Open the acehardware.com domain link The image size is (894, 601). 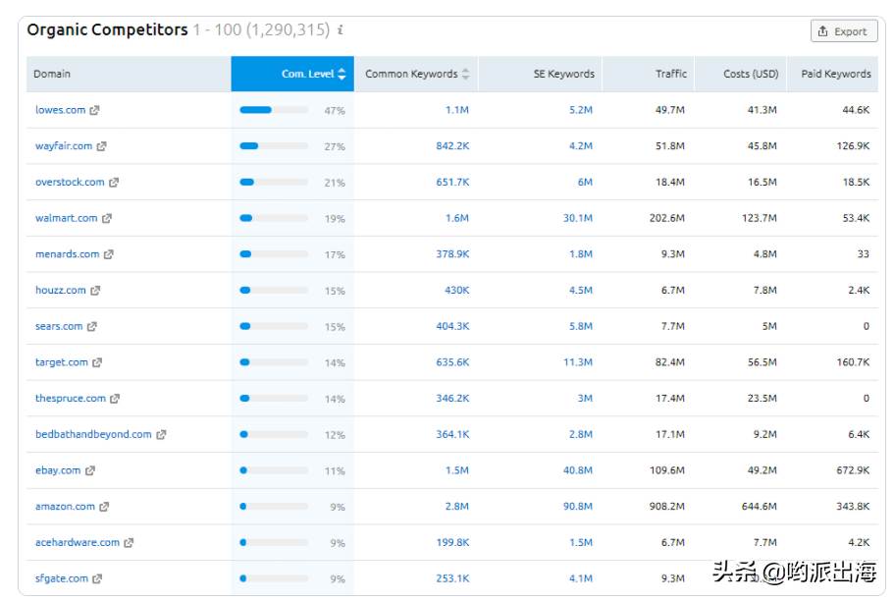point(78,542)
